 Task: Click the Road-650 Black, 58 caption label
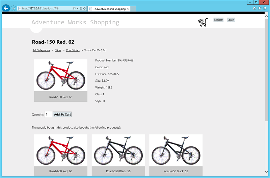click(x=118, y=171)
